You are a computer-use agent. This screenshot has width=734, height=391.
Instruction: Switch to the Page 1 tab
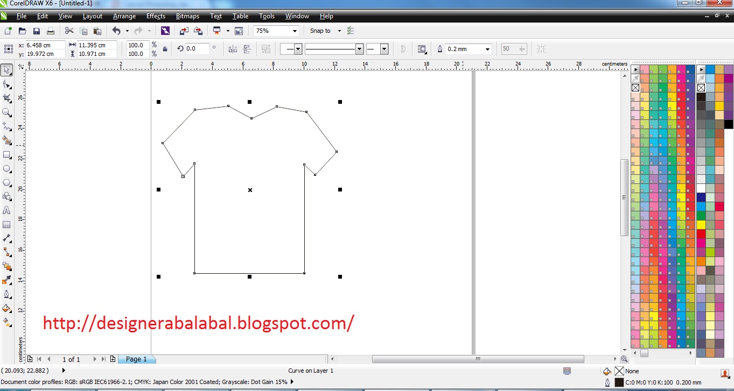click(136, 359)
